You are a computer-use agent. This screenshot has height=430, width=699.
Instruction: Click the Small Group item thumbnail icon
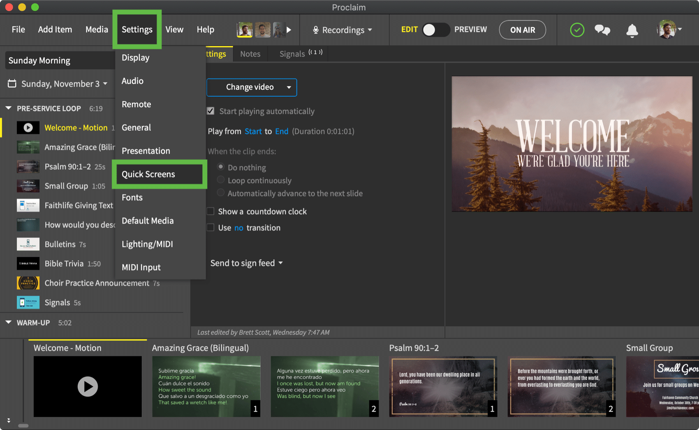tap(28, 186)
